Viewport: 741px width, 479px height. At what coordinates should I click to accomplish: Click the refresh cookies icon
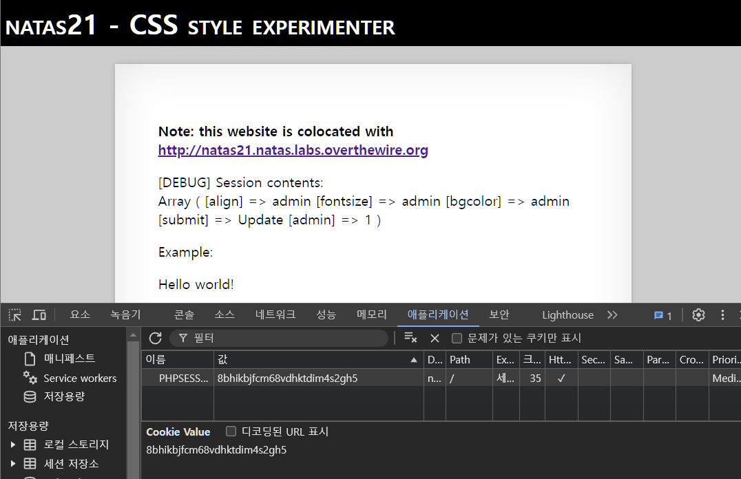pos(156,338)
